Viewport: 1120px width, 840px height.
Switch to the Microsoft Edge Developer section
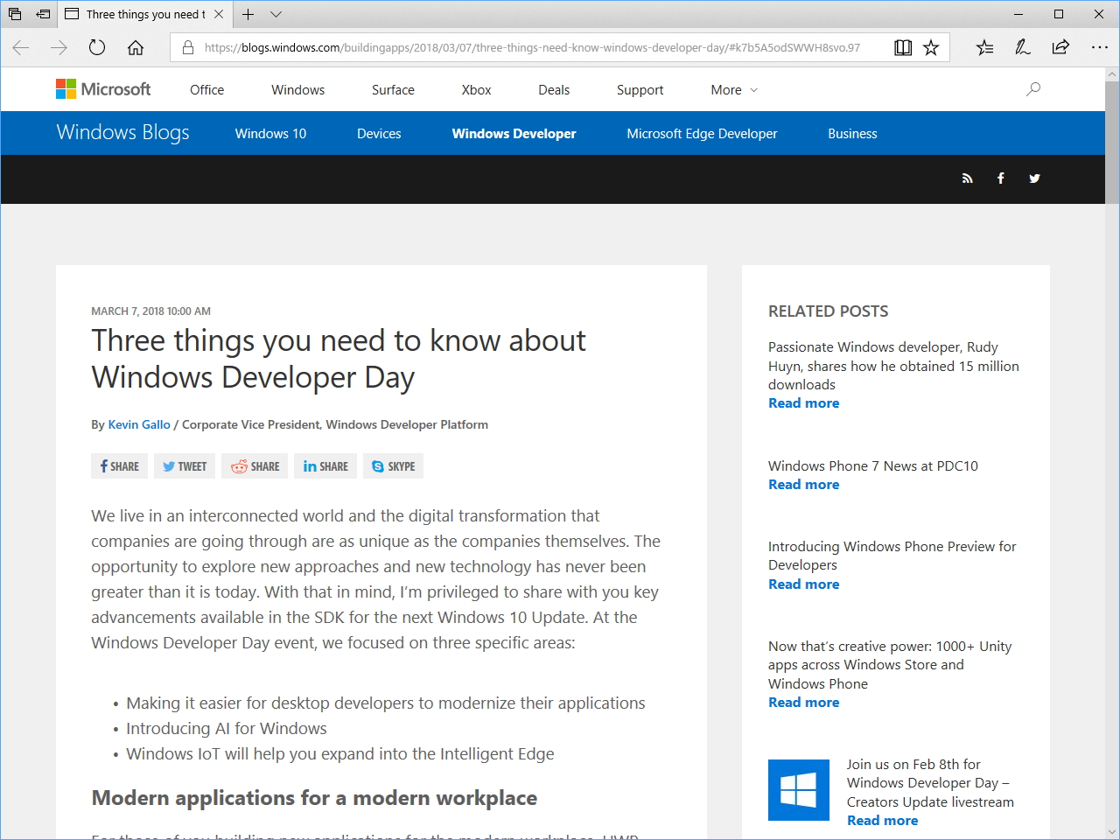[701, 133]
